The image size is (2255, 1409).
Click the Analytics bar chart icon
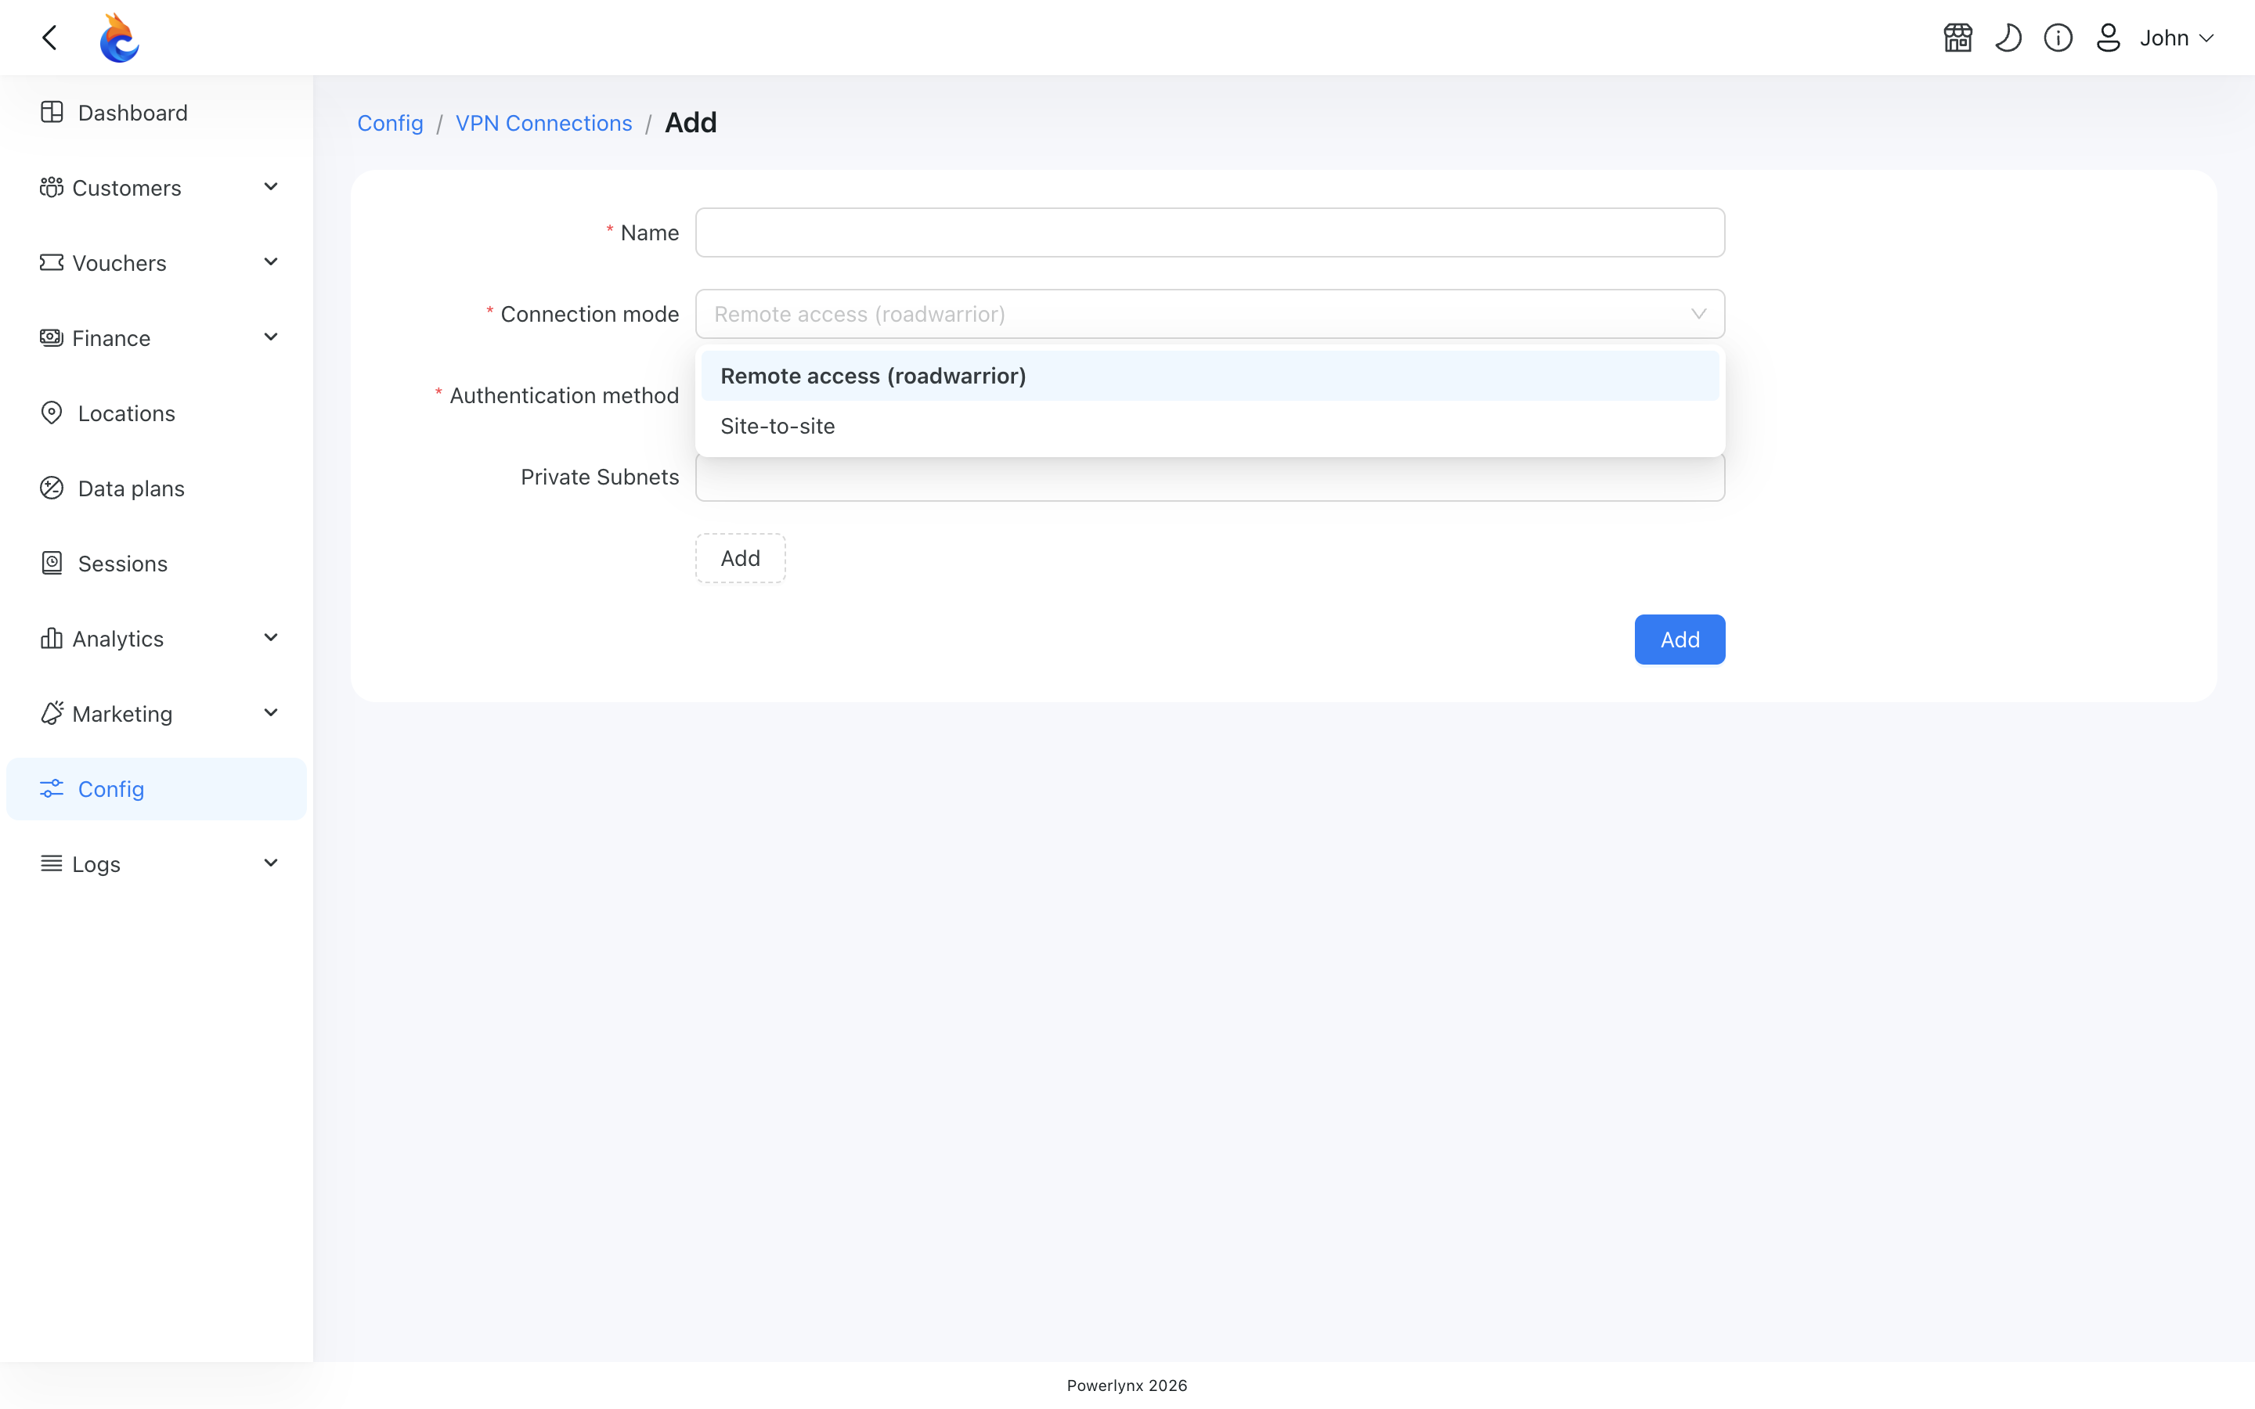[52, 638]
